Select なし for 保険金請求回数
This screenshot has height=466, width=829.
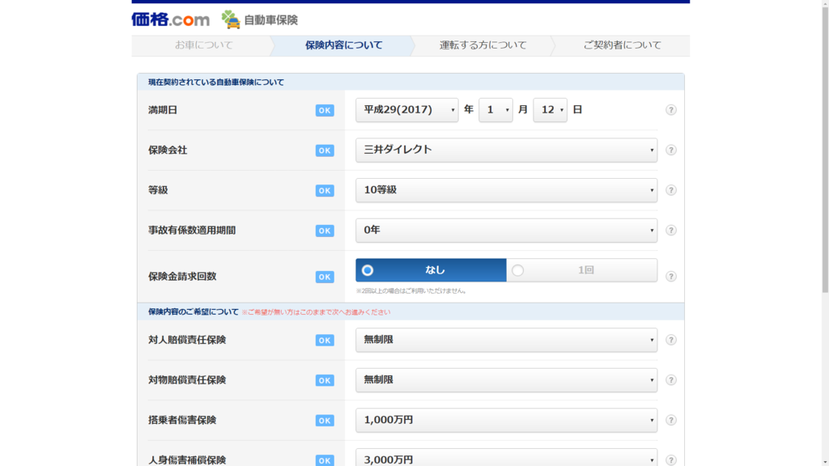pyautogui.click(x=431, y=270)
